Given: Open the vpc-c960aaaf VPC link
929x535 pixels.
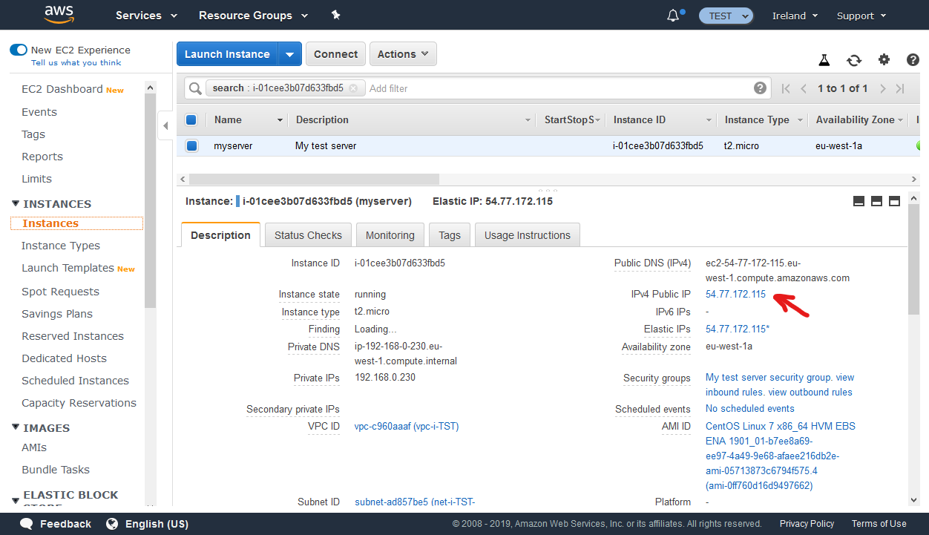Looking at the screenshot, I should tap(407, 427).
